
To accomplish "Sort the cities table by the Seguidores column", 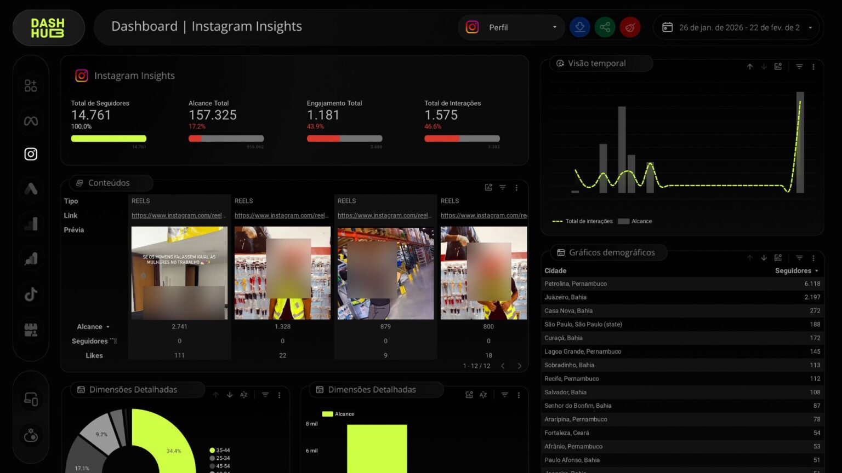I will [x=793, y=270].
